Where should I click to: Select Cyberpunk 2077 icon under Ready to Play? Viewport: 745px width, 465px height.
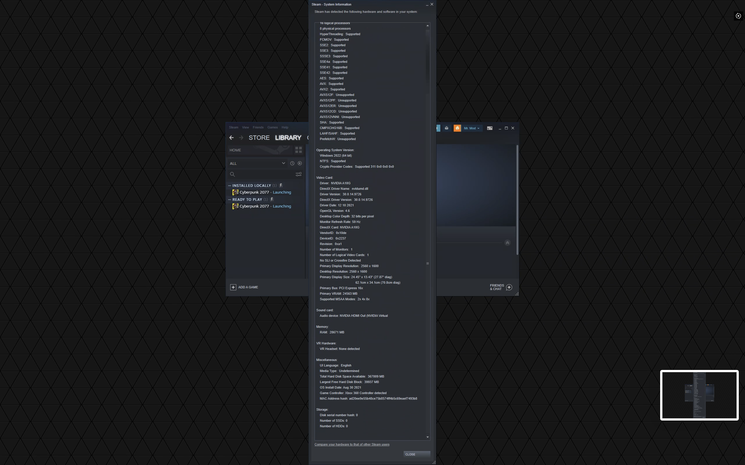click(x=235, y=206)
